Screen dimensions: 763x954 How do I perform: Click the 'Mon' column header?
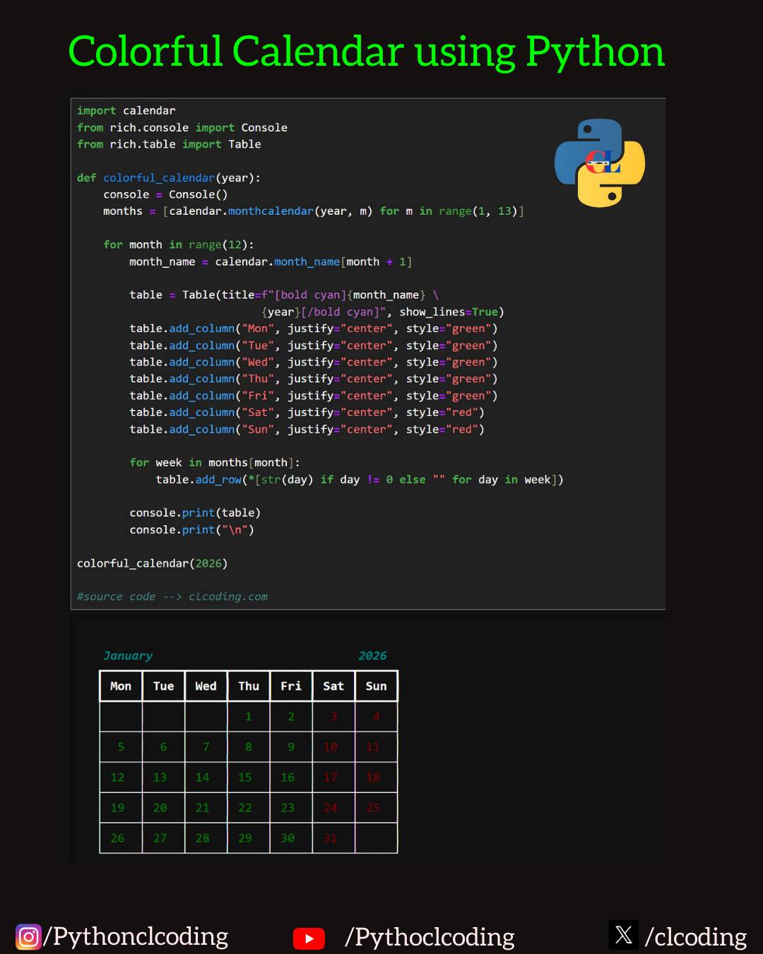pos(121,686)
